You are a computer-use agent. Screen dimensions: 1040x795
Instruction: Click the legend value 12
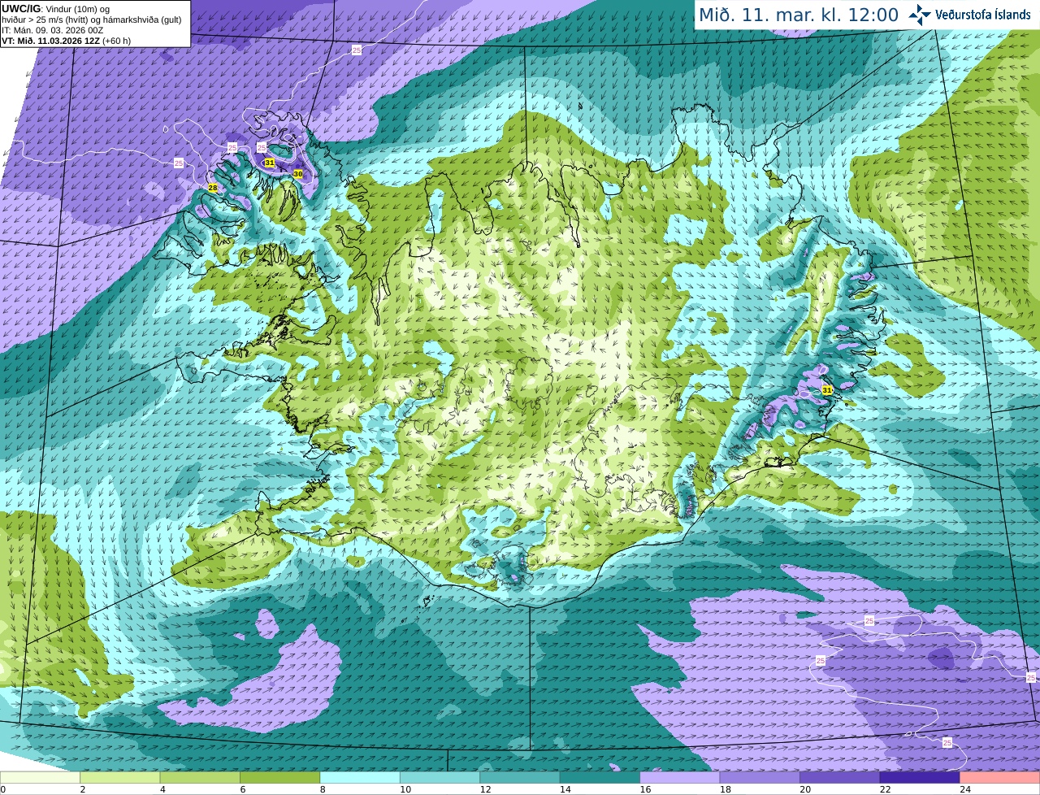484,789
